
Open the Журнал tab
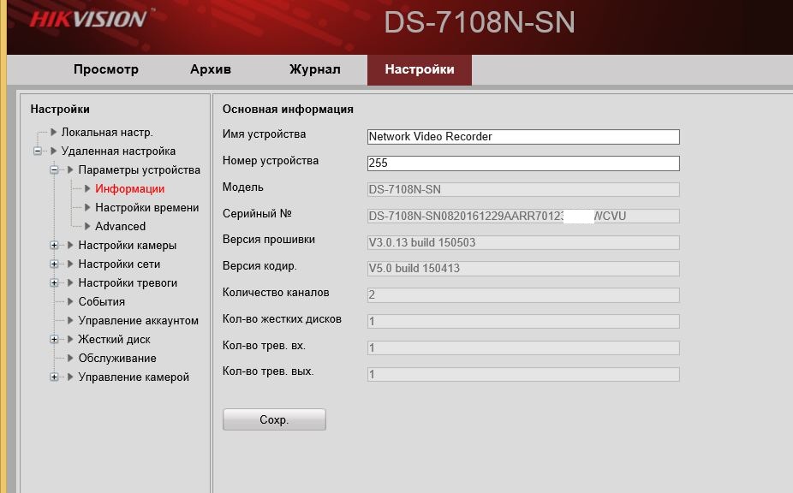click(314, 69)
